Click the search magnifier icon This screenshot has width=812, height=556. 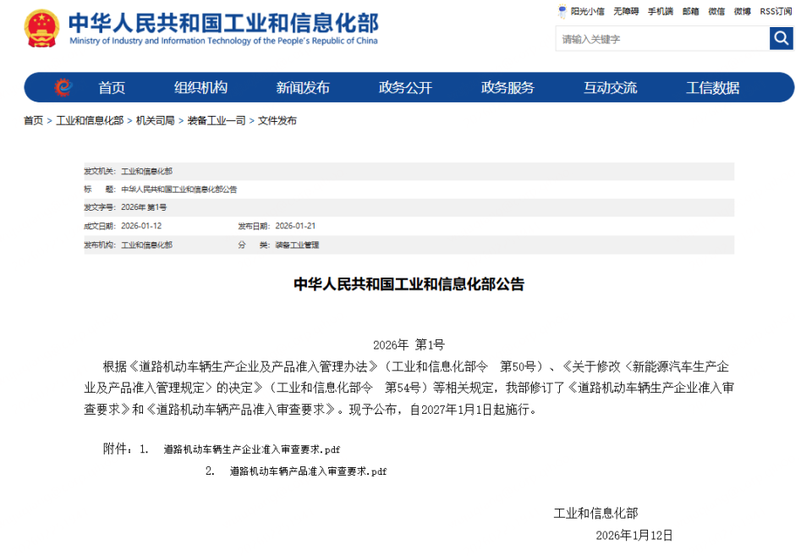pyautogui.click(x=781, y=38)
